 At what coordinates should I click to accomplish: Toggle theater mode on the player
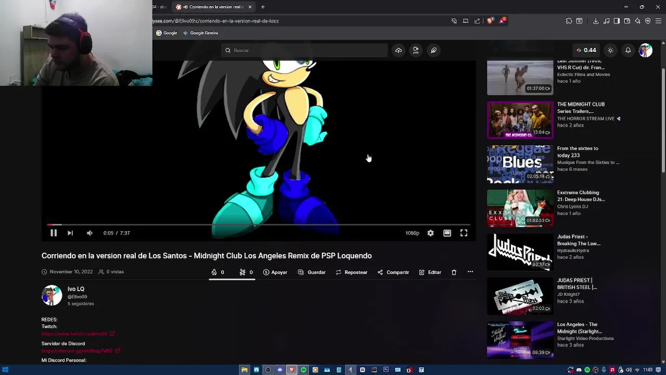(x=447, y=233)
